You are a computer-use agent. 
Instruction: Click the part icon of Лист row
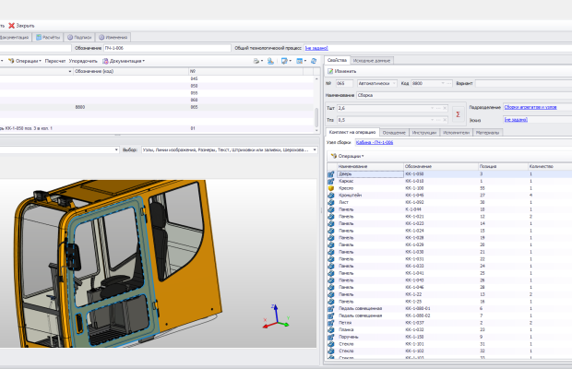pos(331,202)
